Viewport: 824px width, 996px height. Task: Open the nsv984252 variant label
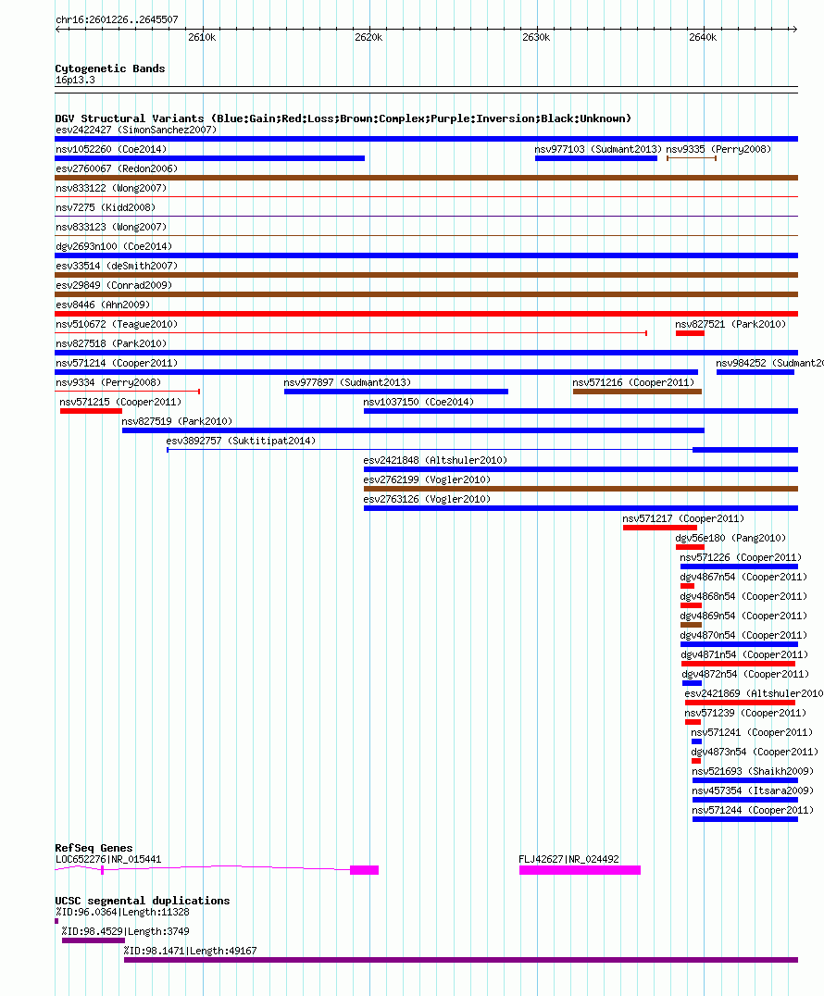coord(769,364)
